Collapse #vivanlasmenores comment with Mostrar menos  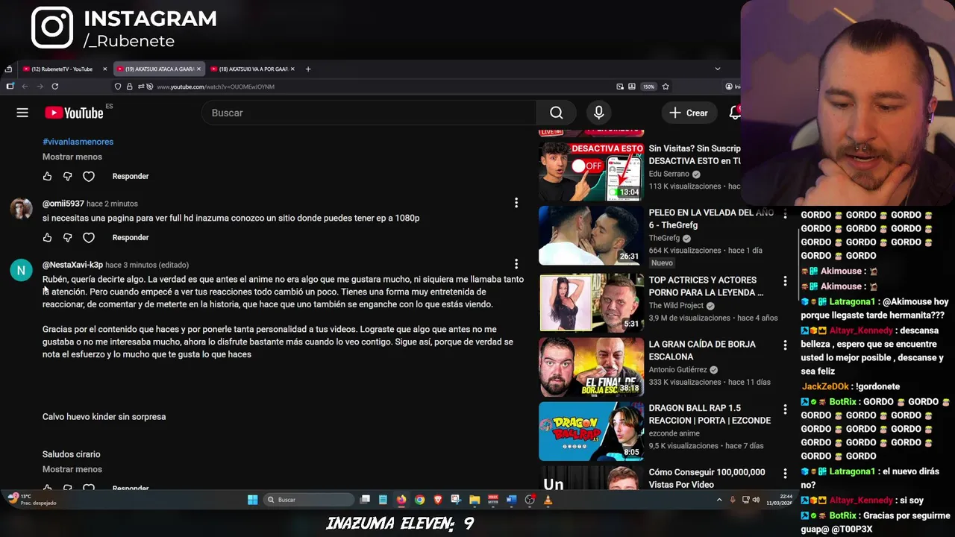pyautogui.click(x=72, y=157)
